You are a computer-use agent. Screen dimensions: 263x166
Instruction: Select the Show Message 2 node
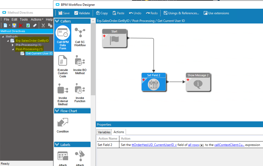(x=198, y=82)
